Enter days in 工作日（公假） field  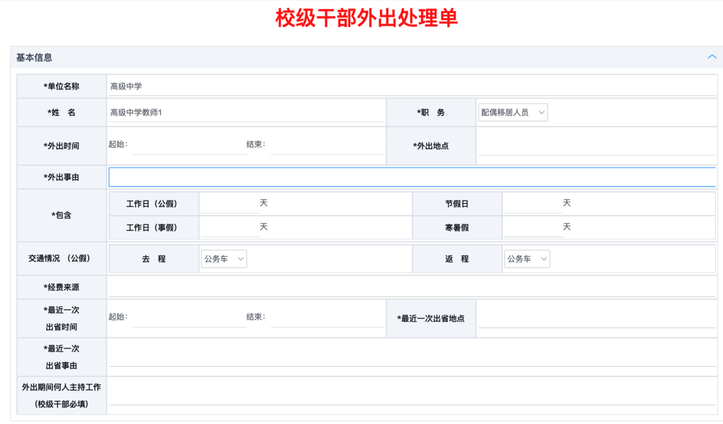pyautogui.click(x=229, y=203)
